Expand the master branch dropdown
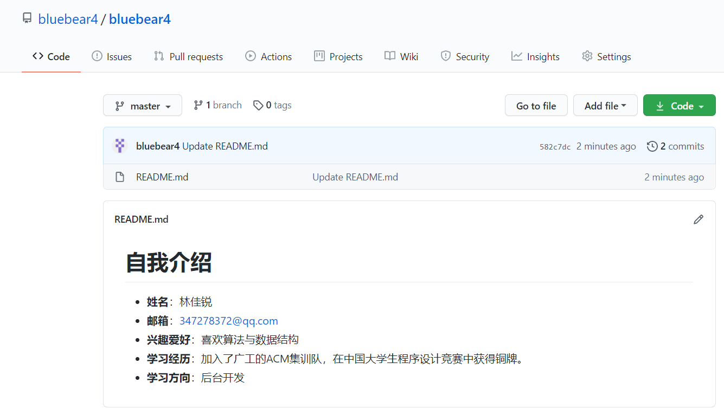The width and height of the screenshot is (724, 408). pos(143,106)
